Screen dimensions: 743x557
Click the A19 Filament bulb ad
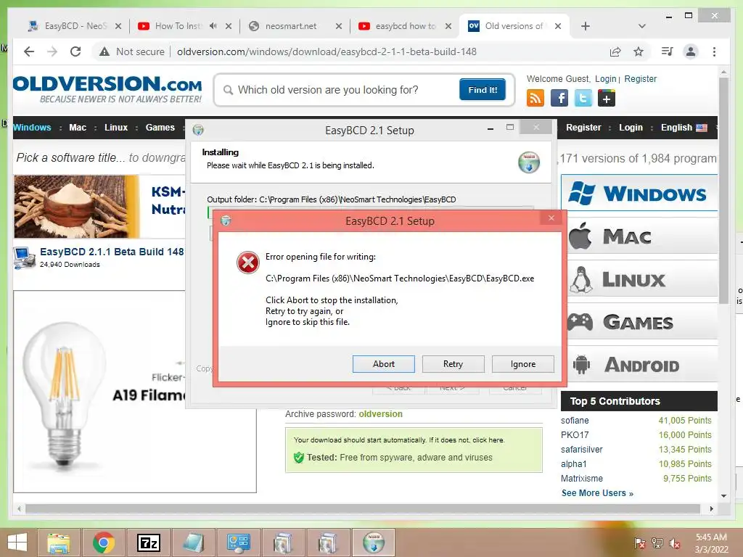pyautogui.click(x=99, y=392)
